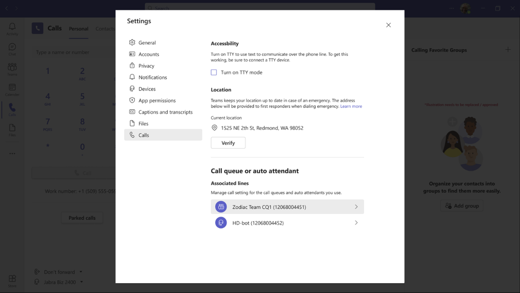This screenshot has height=293, width=520.
Task: Click the HD-bot attendant icon
Action: (221, 223)
